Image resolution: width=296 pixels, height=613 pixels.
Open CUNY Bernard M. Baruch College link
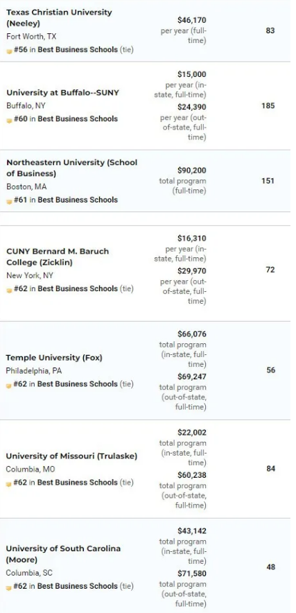[58, 257]
